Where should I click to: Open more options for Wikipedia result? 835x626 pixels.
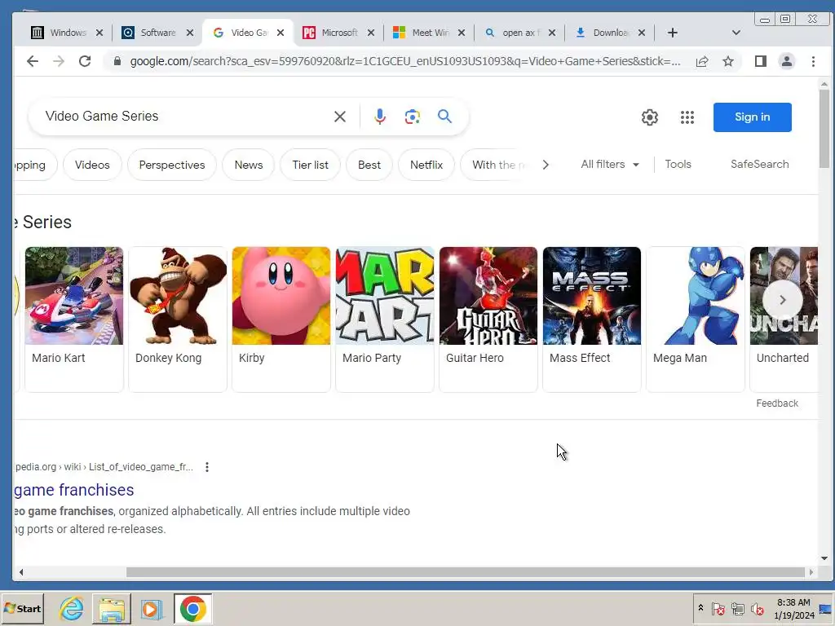click(x=206, y=467)
